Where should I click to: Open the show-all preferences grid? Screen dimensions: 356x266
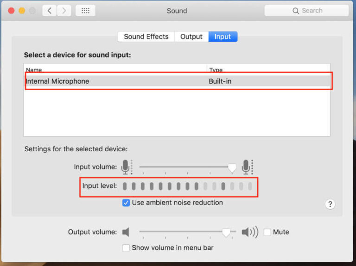(x=85, y=11)
